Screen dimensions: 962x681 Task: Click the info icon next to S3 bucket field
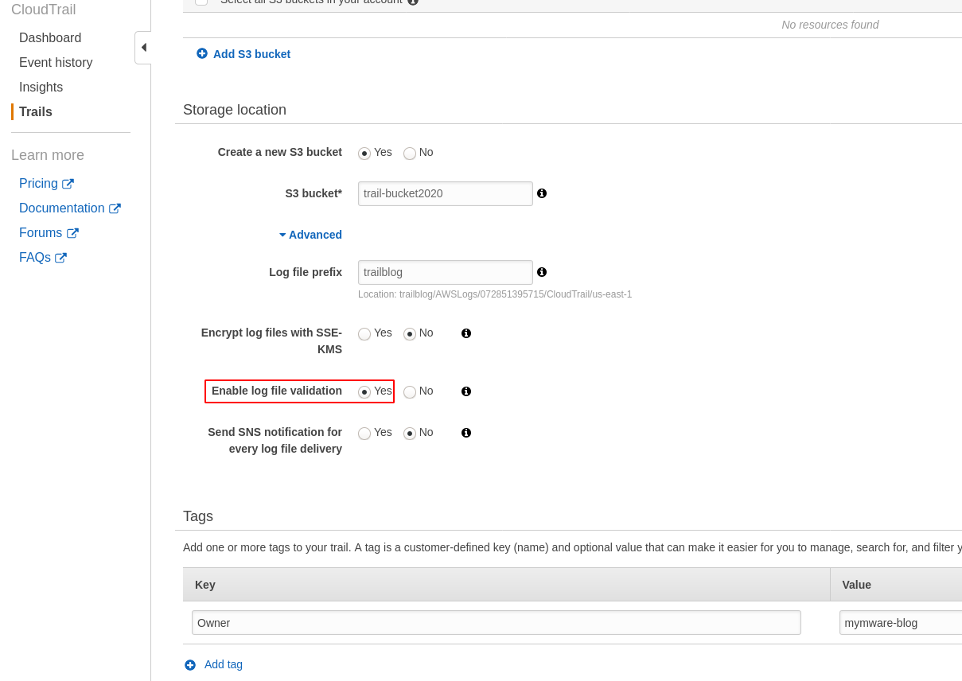tap(542, 193)
